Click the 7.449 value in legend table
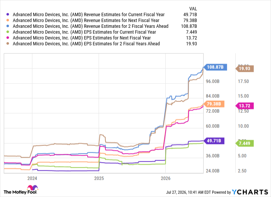The image size is (271, 197). (x=192, y=32)
